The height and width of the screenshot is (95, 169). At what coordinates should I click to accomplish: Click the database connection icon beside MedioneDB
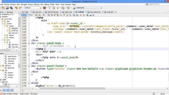pos(74,8)
